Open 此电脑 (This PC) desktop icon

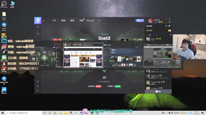pyautogui.click(x=12, y=4)
